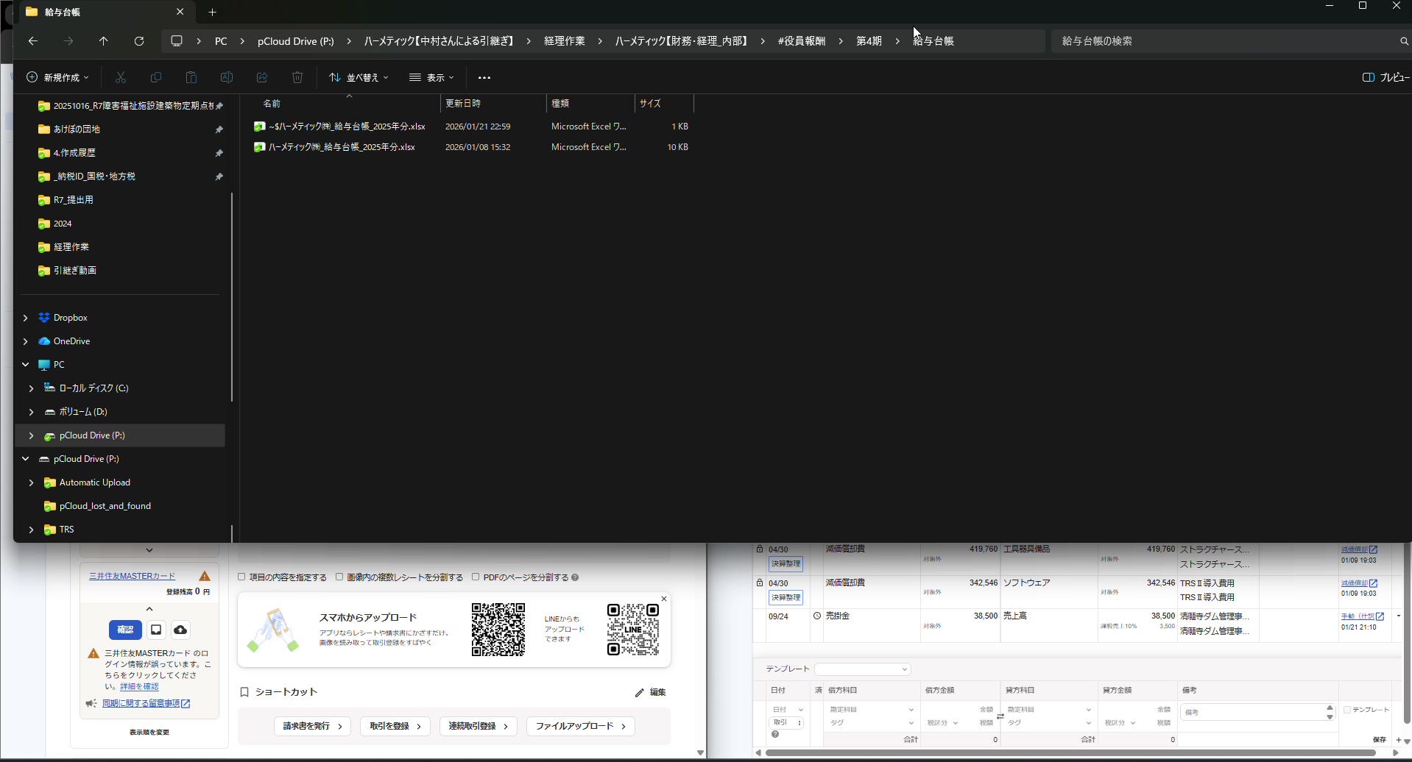The width and height of the screenshot is (1412, 762).
Task: Click the Delete trash can icon
Action: pyautogui.click(x=297, y=77)
